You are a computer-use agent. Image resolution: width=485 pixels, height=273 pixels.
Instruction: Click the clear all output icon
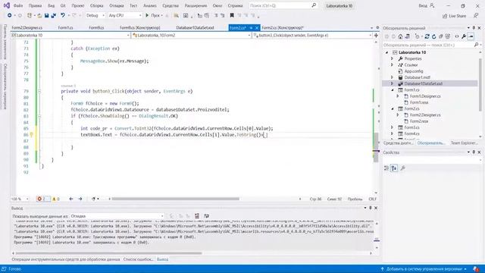pyautogui.click(x=197, y=216)
